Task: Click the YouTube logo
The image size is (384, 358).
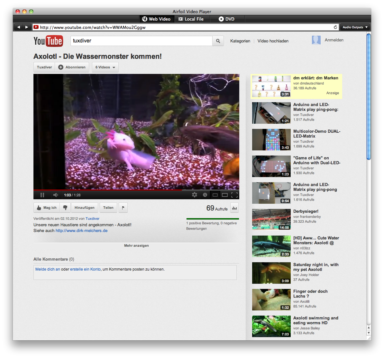Action: (x=48, y=41)
